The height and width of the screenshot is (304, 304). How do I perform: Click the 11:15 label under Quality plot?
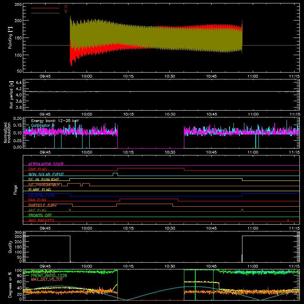coord(294,266)
